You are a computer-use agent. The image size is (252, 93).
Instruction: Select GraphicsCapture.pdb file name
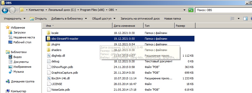coord(65,73)
